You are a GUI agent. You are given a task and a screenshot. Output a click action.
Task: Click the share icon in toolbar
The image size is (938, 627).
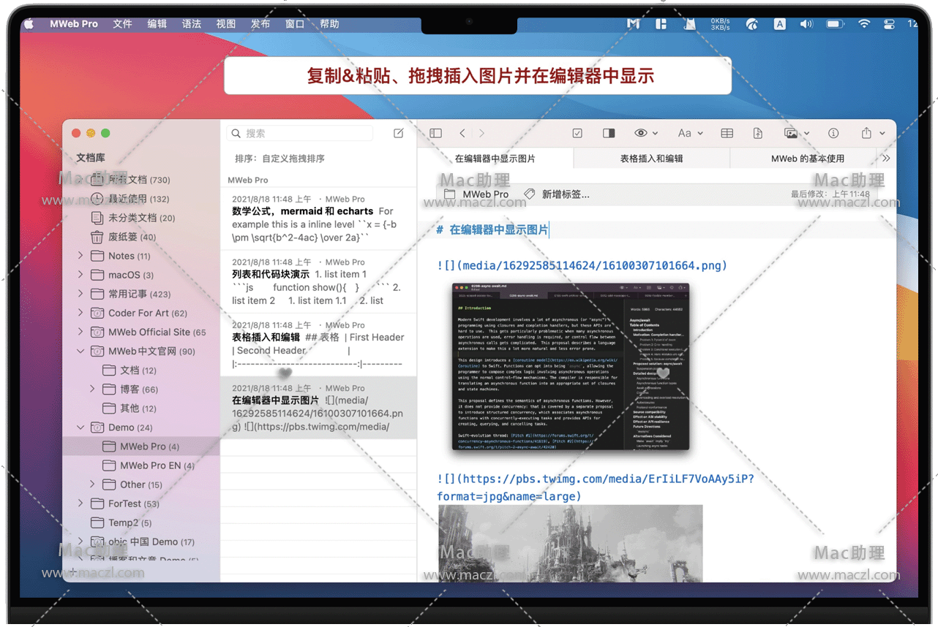click(866, 133)
